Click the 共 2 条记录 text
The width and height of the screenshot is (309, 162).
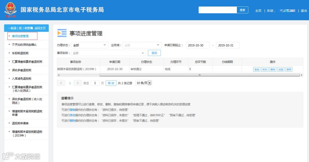point(125,83)
